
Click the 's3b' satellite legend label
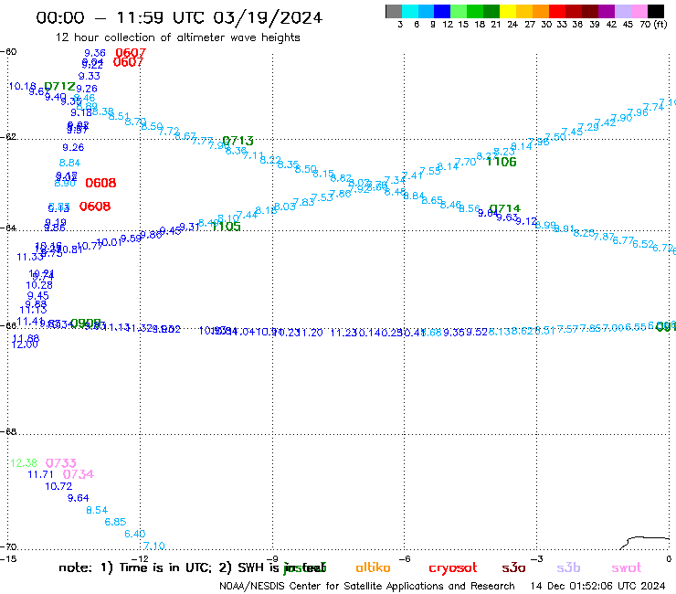(x=568, y=567)
